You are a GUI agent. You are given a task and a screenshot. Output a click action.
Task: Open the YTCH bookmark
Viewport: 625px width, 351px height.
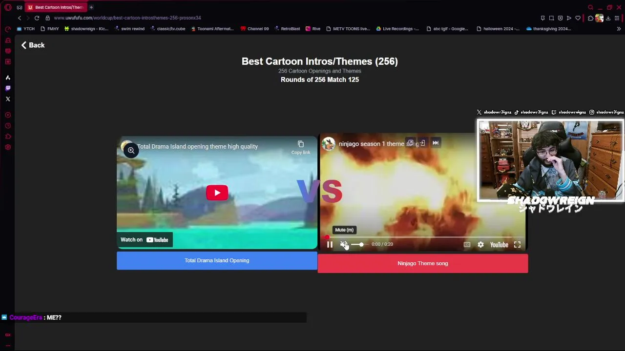point(25,29)
